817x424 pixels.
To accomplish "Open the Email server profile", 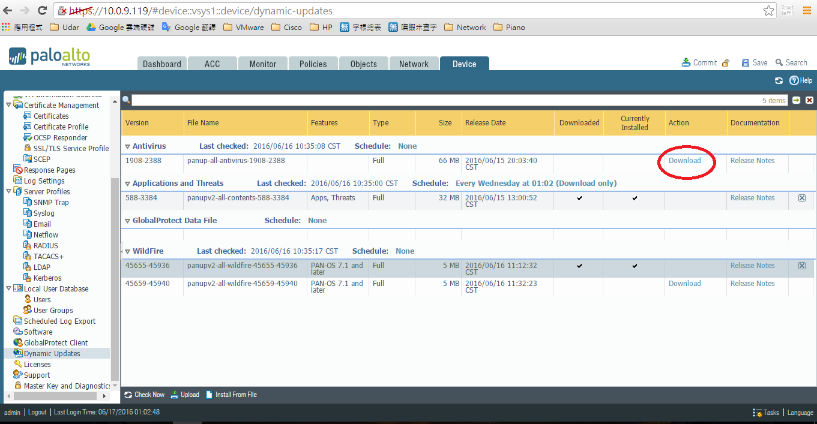I will tap(42, 224).
